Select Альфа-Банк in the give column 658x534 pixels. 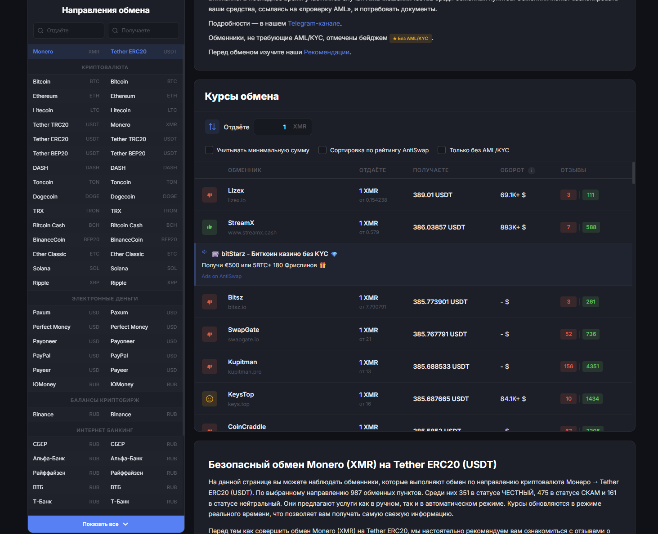(x=67, y=459)
